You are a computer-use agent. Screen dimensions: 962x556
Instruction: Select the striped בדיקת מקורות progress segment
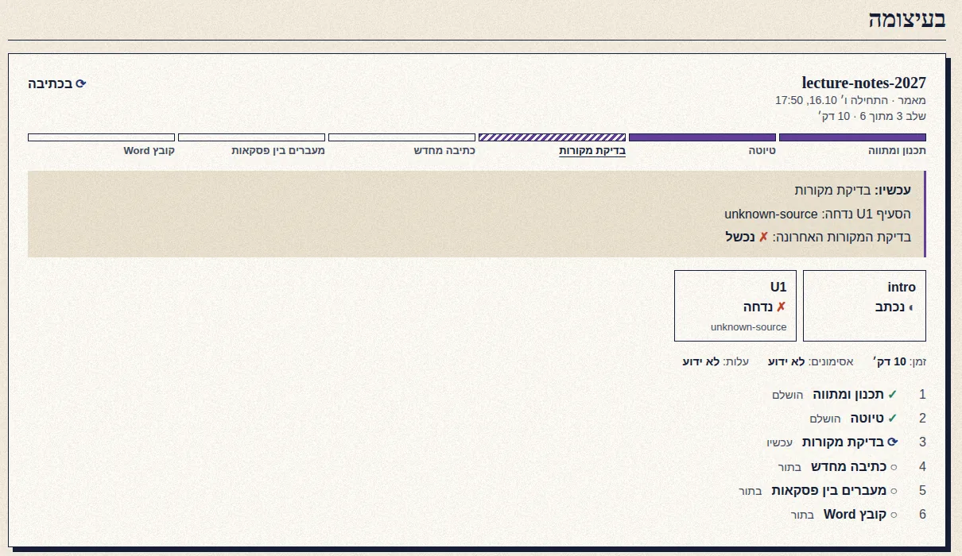coord(552,137)
